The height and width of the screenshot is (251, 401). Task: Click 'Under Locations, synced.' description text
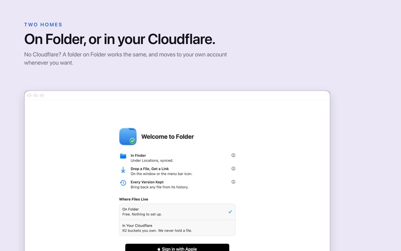pos(152,161)
